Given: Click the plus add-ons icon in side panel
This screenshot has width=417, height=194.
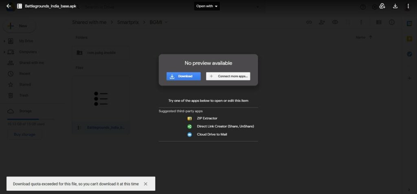Looking at the screenshot, I should click(x=409, y=78).
